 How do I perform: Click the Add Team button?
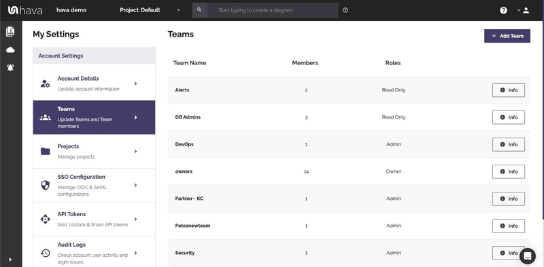click(507, 36)
